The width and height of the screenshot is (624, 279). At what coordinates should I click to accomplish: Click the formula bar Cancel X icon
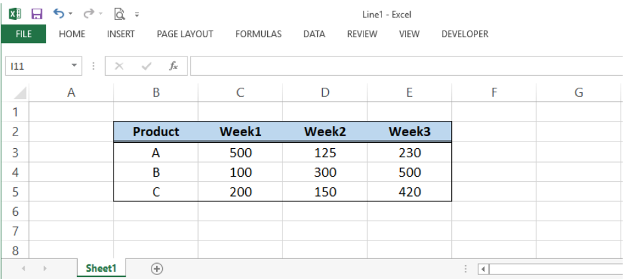(119, 66)
